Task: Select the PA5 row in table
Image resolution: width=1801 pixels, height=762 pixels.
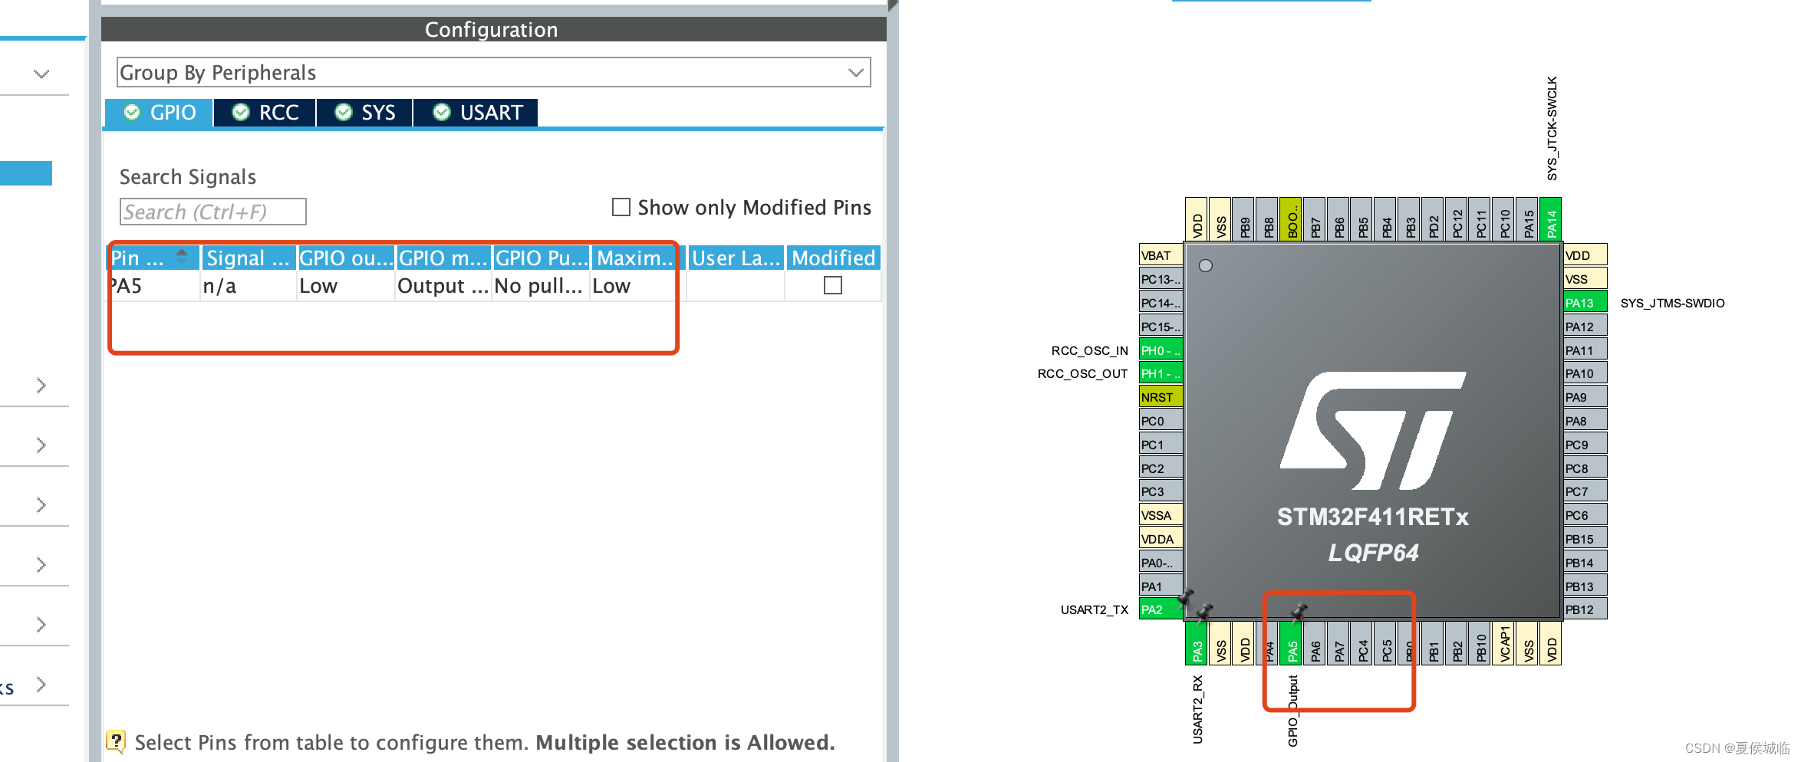Action: [x=493, y=286]
